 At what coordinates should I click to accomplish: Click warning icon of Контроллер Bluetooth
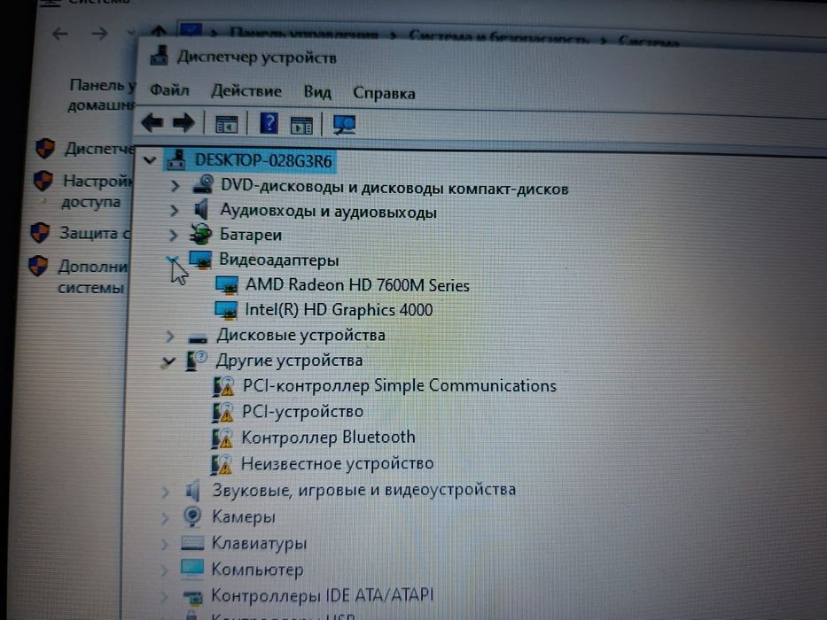tap(222, 438)
